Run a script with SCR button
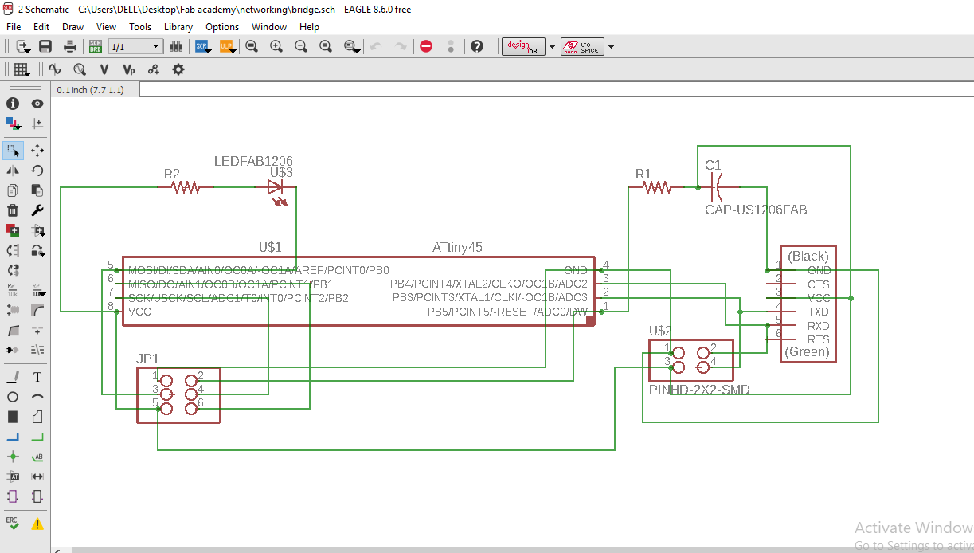Viewport: 974px width, 553px height. point(201,46)
